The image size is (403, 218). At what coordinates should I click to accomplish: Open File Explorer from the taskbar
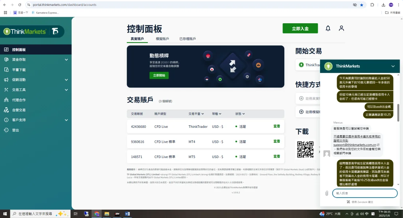107,214
